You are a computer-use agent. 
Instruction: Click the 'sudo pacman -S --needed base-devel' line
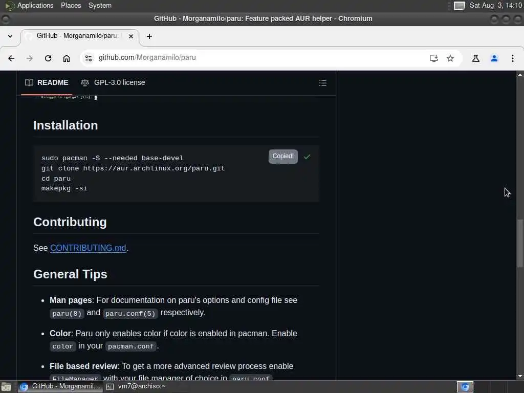[x=112, y=158]
